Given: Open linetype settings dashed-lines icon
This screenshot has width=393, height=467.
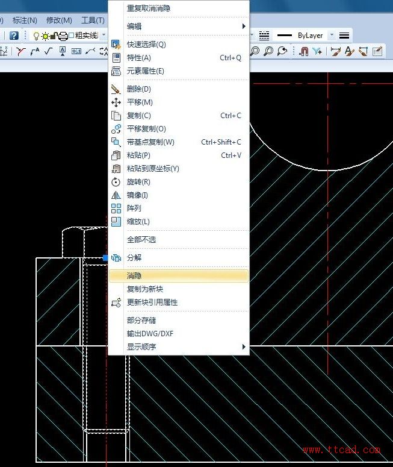Looking at the screenshot, I should tap(264, 36).
